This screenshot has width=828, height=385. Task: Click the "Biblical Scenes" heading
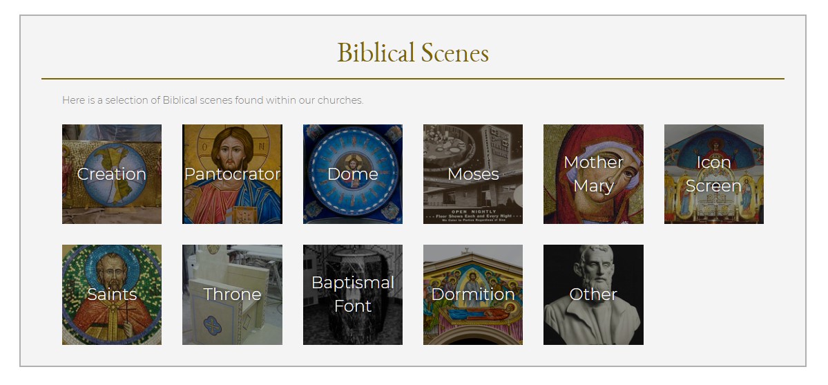(413, 53)
